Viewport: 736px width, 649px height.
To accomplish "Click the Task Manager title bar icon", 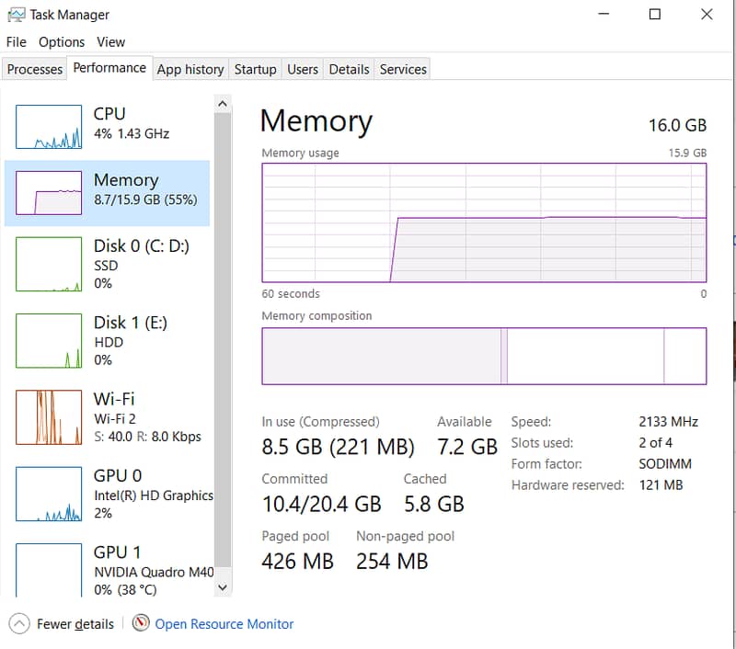I will (x=16, y=15).
